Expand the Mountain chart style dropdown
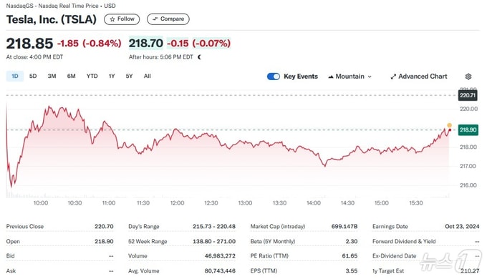Screen dimensions: 487x279 [349, 77]
